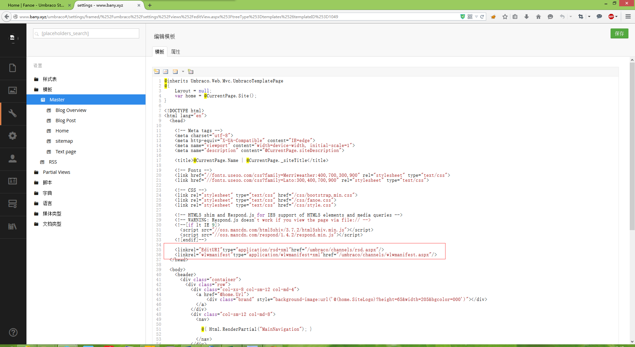Insert content area placeholder icon
Image resolution: width=635 pixels, height=347 pixels.
[190, 72]
